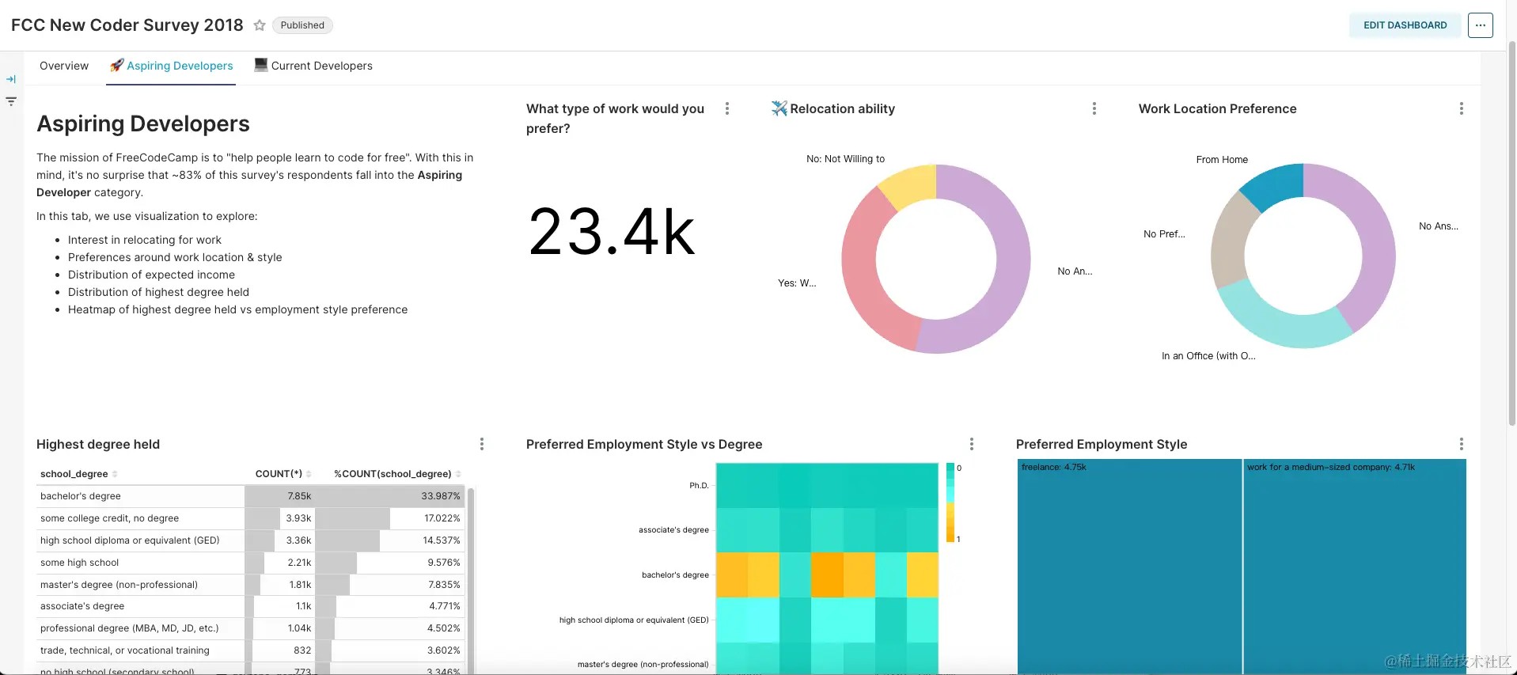Click the 23.4k big number value

coord(612,232)
